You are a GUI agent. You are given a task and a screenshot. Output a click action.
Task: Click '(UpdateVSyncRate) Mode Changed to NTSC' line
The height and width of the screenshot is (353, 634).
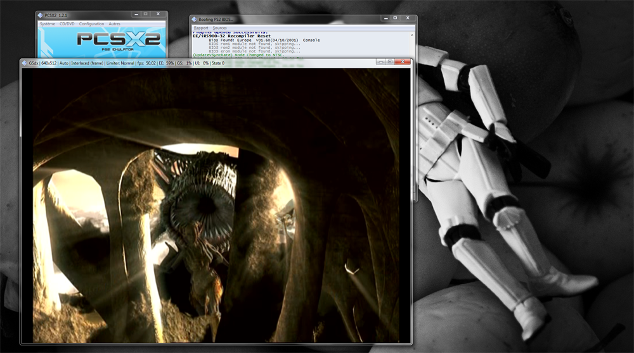238,55
